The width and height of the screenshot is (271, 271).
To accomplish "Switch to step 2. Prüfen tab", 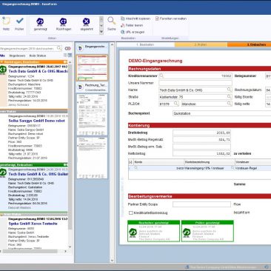I will [x=201, y=44].
